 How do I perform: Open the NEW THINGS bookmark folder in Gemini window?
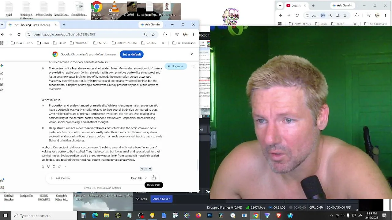[x=22, y=43]
